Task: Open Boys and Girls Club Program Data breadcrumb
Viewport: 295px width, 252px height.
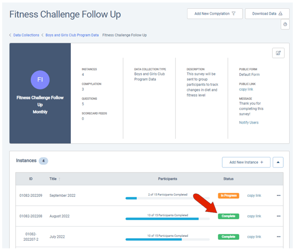Action: pyautogui.click(x=72, y=35)
